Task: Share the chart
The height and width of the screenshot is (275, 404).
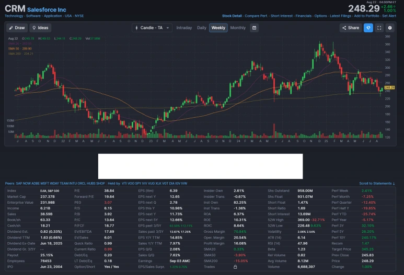Action: (350, 28)
